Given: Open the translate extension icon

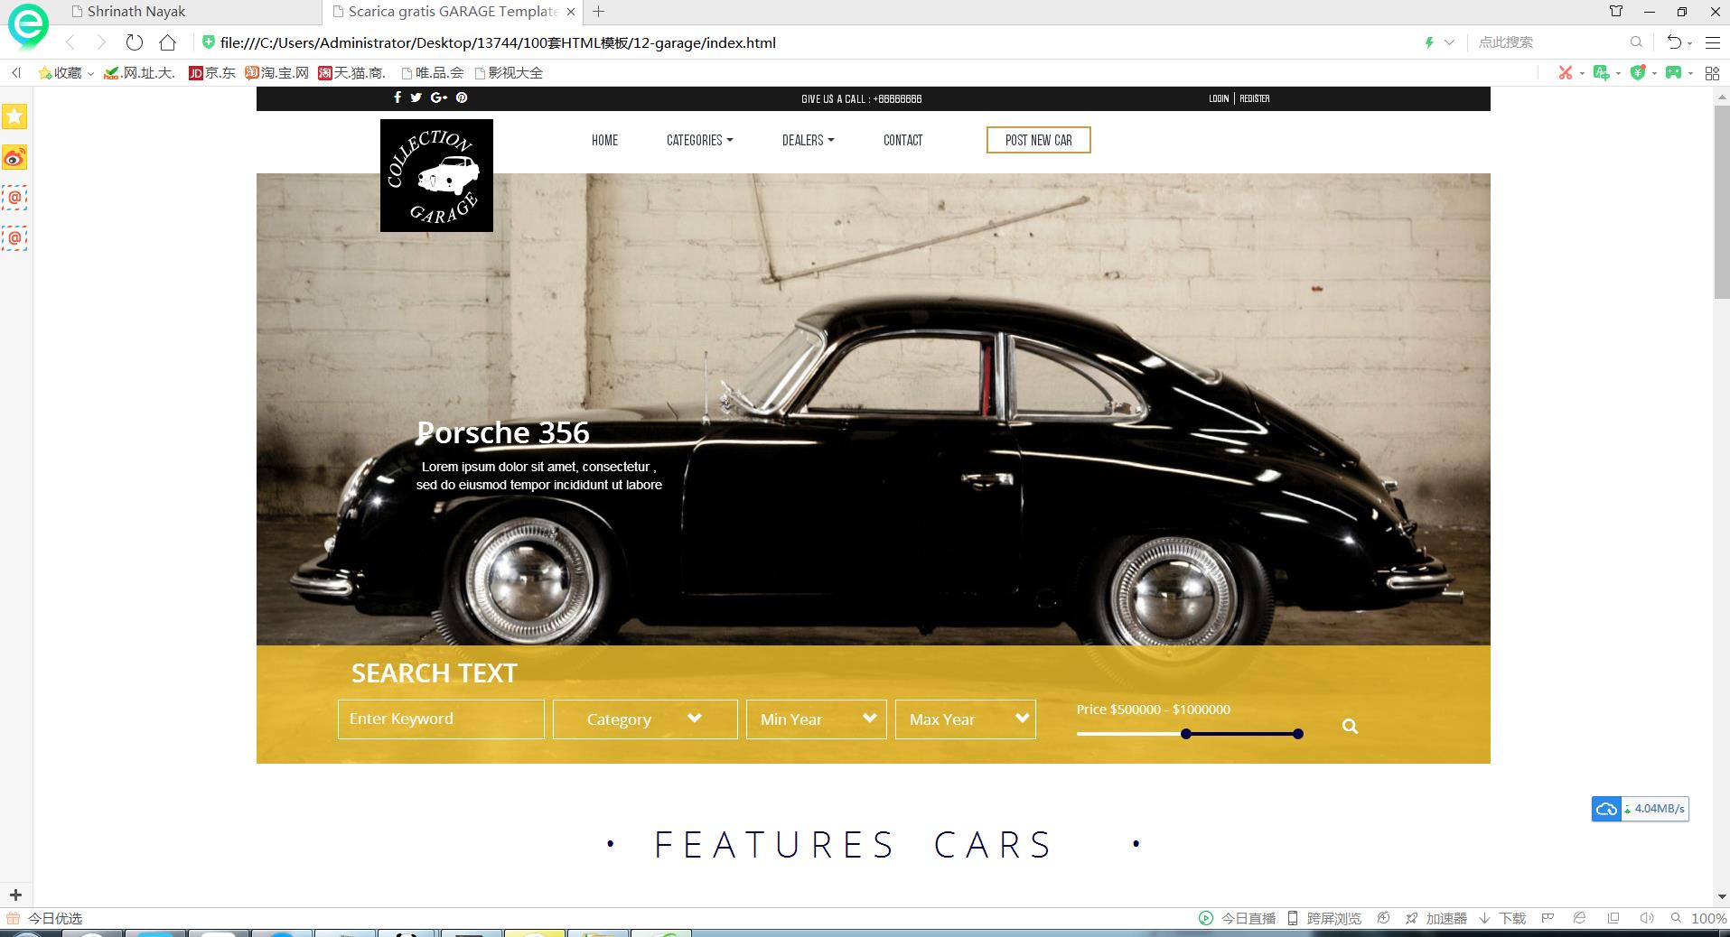Looking at the screenshot, I should (1601, 73).
